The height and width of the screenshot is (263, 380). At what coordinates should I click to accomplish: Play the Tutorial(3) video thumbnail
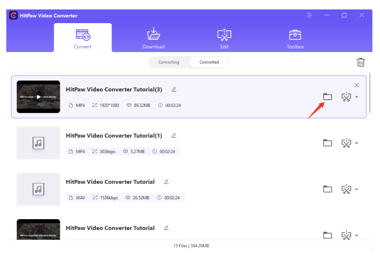pyautogui.click(x=38, y=97)
